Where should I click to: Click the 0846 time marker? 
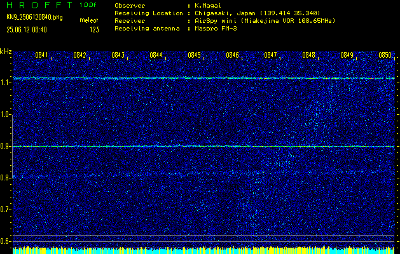[232, 55]
